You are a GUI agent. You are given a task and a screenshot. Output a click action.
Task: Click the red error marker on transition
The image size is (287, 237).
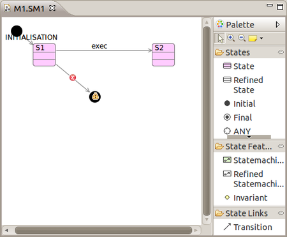tap(73, 77)
